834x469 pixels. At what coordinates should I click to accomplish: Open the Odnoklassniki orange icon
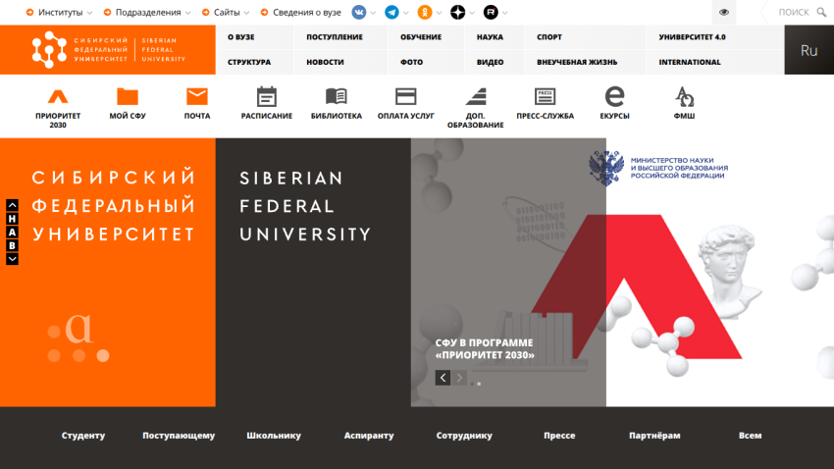[425, 12]
